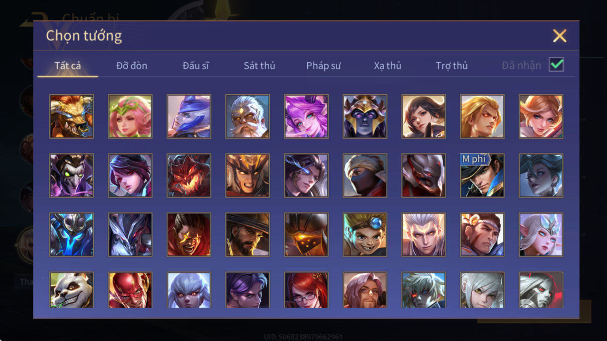Pick the white-bearded old man hero
Viewport: 607px width, 341px height.
click(x=248, y=116)
